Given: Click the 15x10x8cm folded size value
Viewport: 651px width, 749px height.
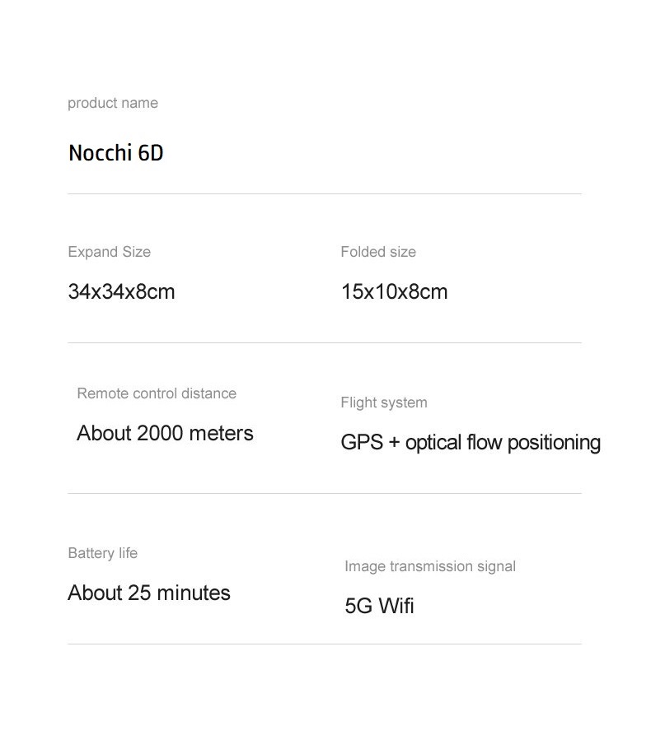Looking at the screenshot, I should [x=394, y=291].
